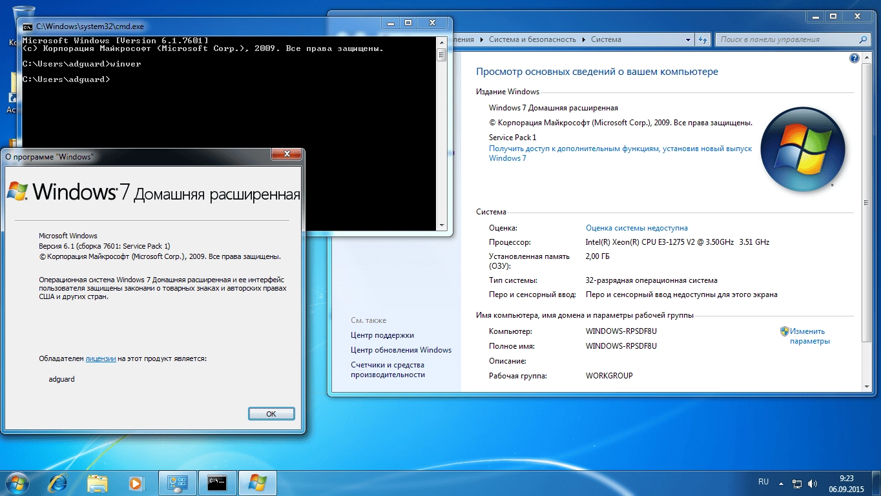Open 'Центр обновления Windows' link

pyautogui.click(x=401, y=350)
